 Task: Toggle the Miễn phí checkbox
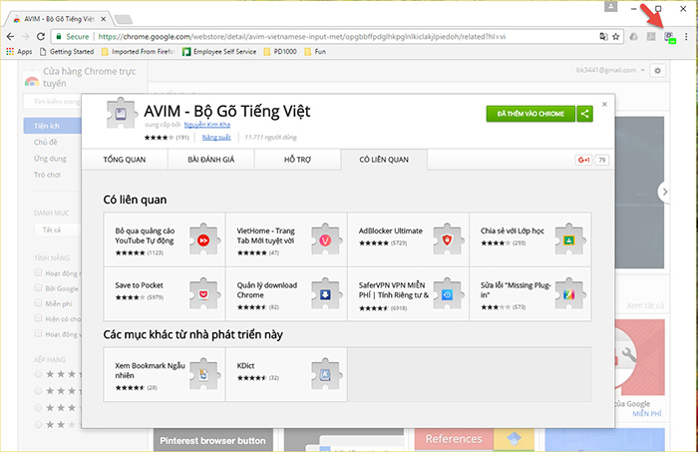[x=38, y=302]
